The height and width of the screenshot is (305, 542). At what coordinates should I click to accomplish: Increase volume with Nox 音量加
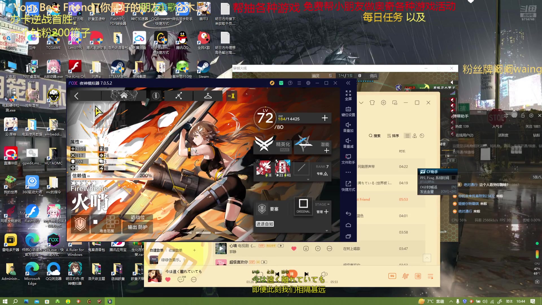(x=348, y=127)
